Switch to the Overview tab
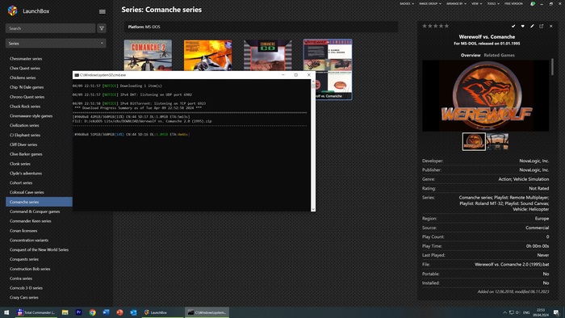This screenshot has height=318, width=565. click(471, 55)
